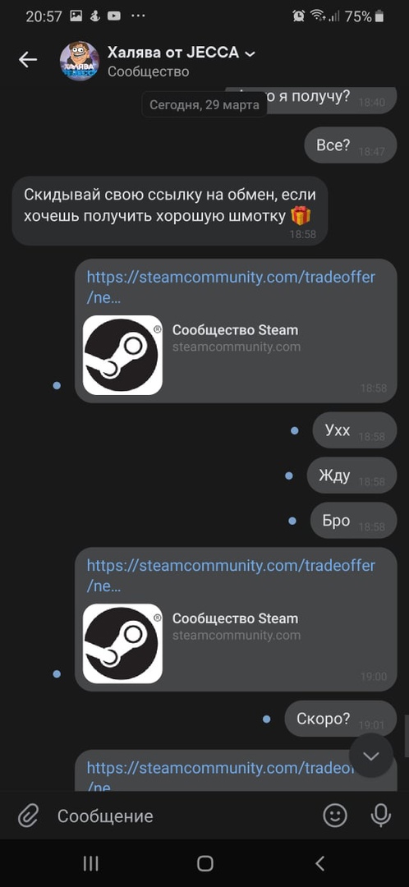The width and height of the screenshot is (409, 887).
Task: Tap the back arrow in the header
Action: [27, 60]
